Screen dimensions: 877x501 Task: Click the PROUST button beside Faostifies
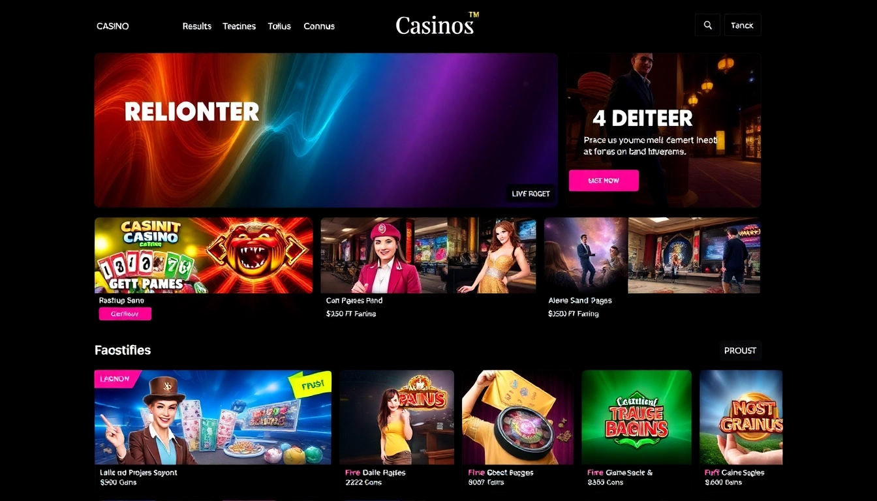[740, 350]
